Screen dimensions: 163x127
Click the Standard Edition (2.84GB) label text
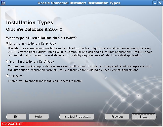click(31, 61)
